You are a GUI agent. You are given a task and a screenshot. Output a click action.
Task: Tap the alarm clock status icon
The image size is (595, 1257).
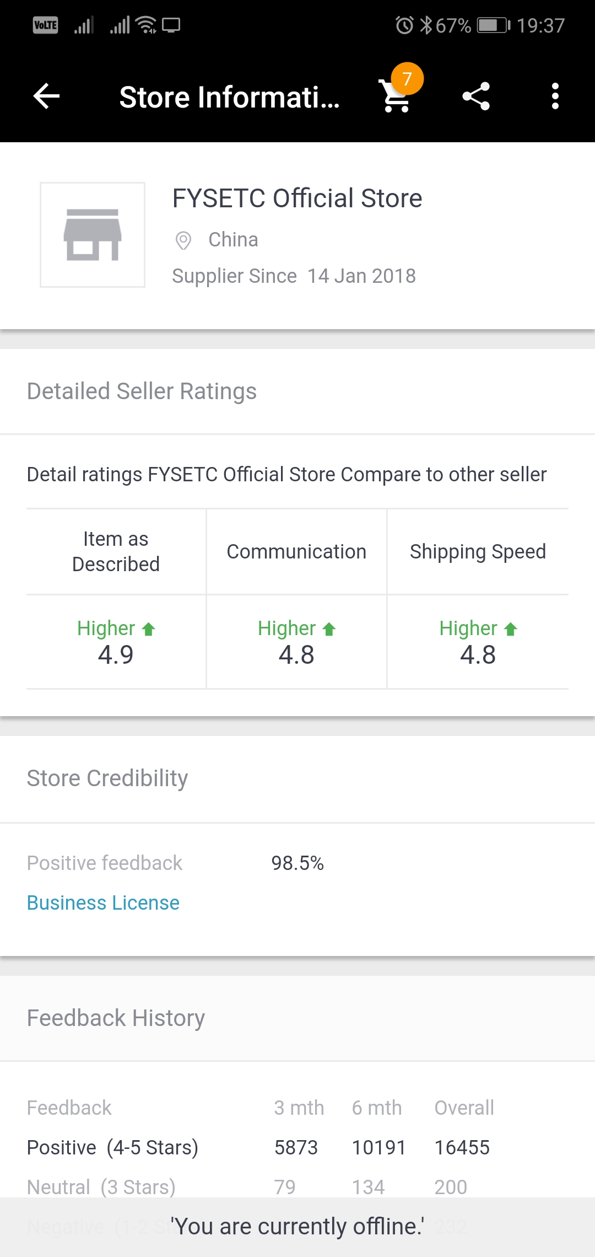[404, 25]
